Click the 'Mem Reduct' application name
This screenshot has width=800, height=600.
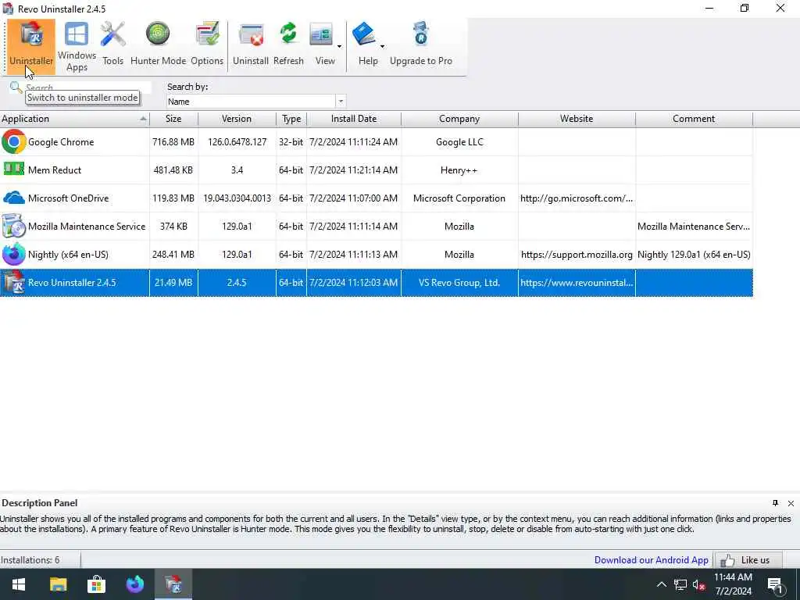[55, 170]
